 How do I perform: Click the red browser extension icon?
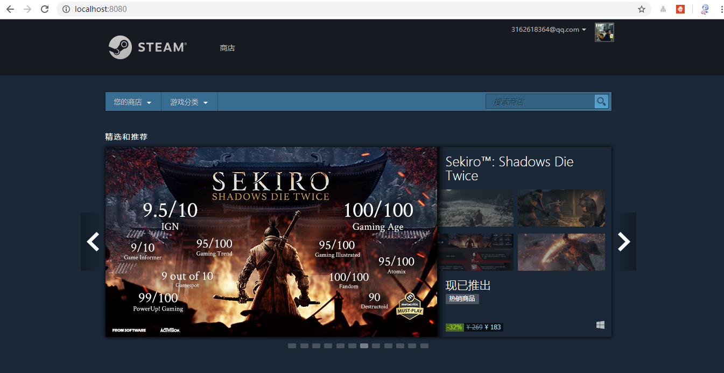(x=680, y=9)
